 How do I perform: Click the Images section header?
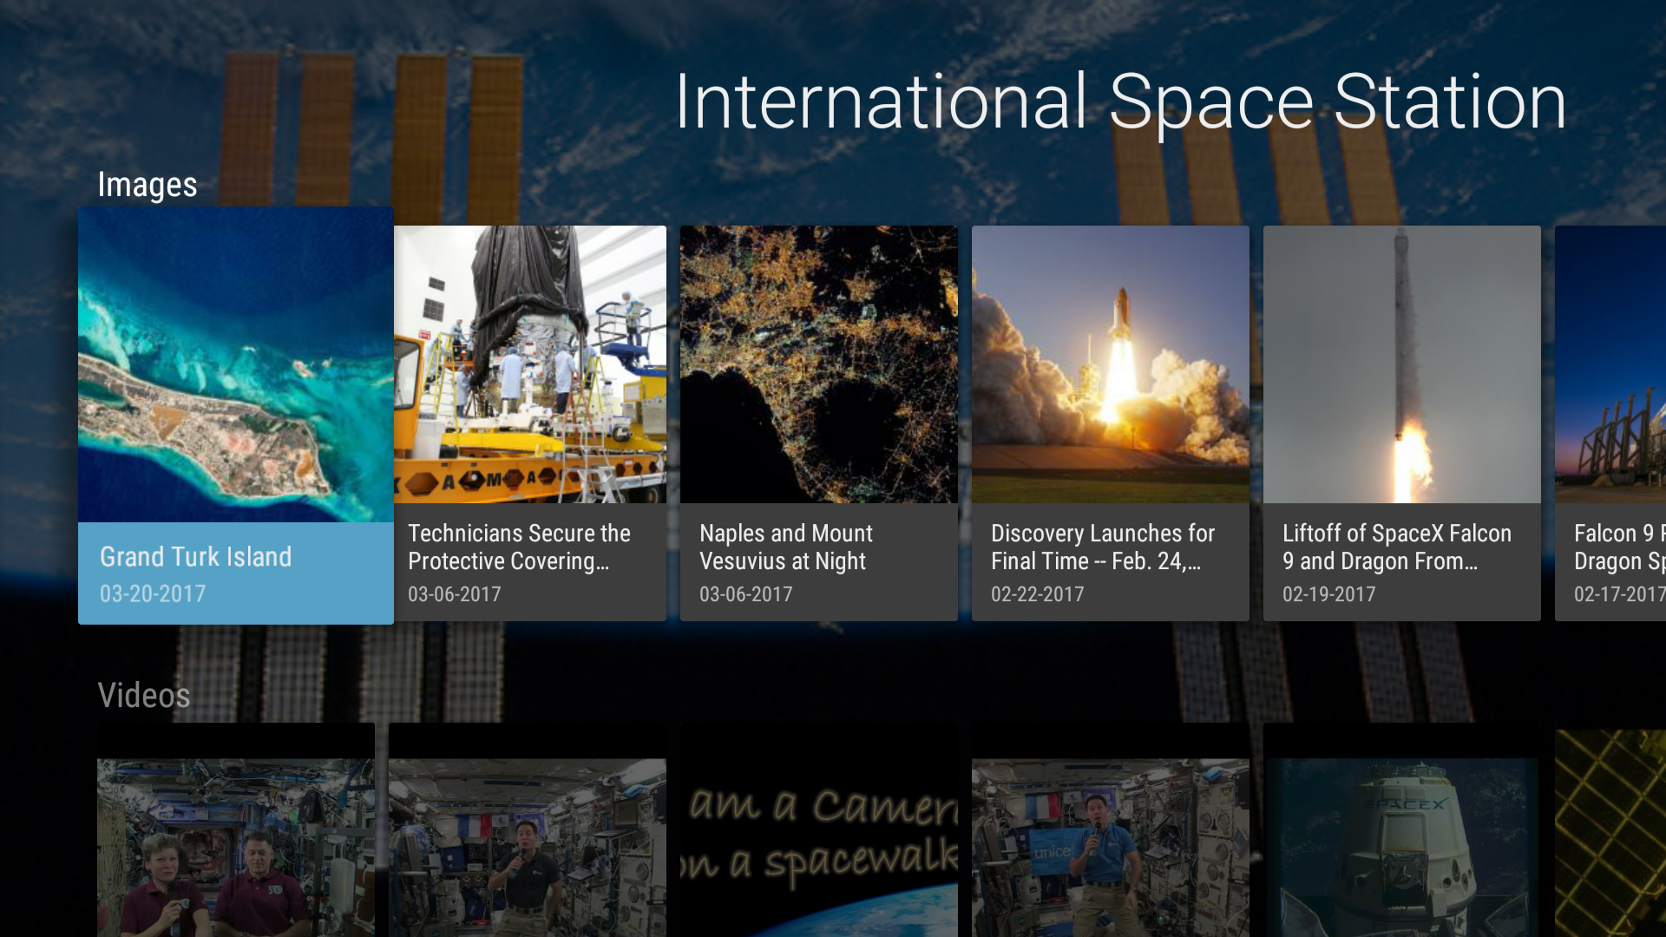coord(147,184)
